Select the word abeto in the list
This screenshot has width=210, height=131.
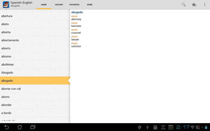click(x=35, y=24)
